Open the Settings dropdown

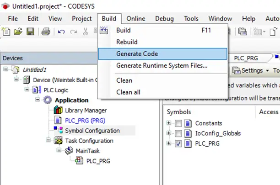(x=250, y=71)
